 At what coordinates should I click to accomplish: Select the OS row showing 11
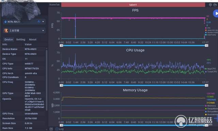pyautogui.click(x=24, y=59)
